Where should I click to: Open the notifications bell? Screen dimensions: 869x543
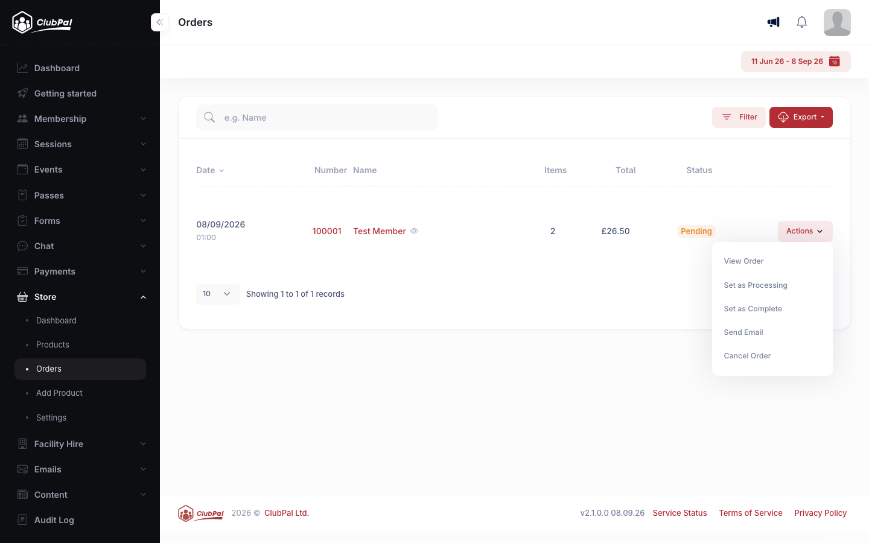[x=801, y=22]
